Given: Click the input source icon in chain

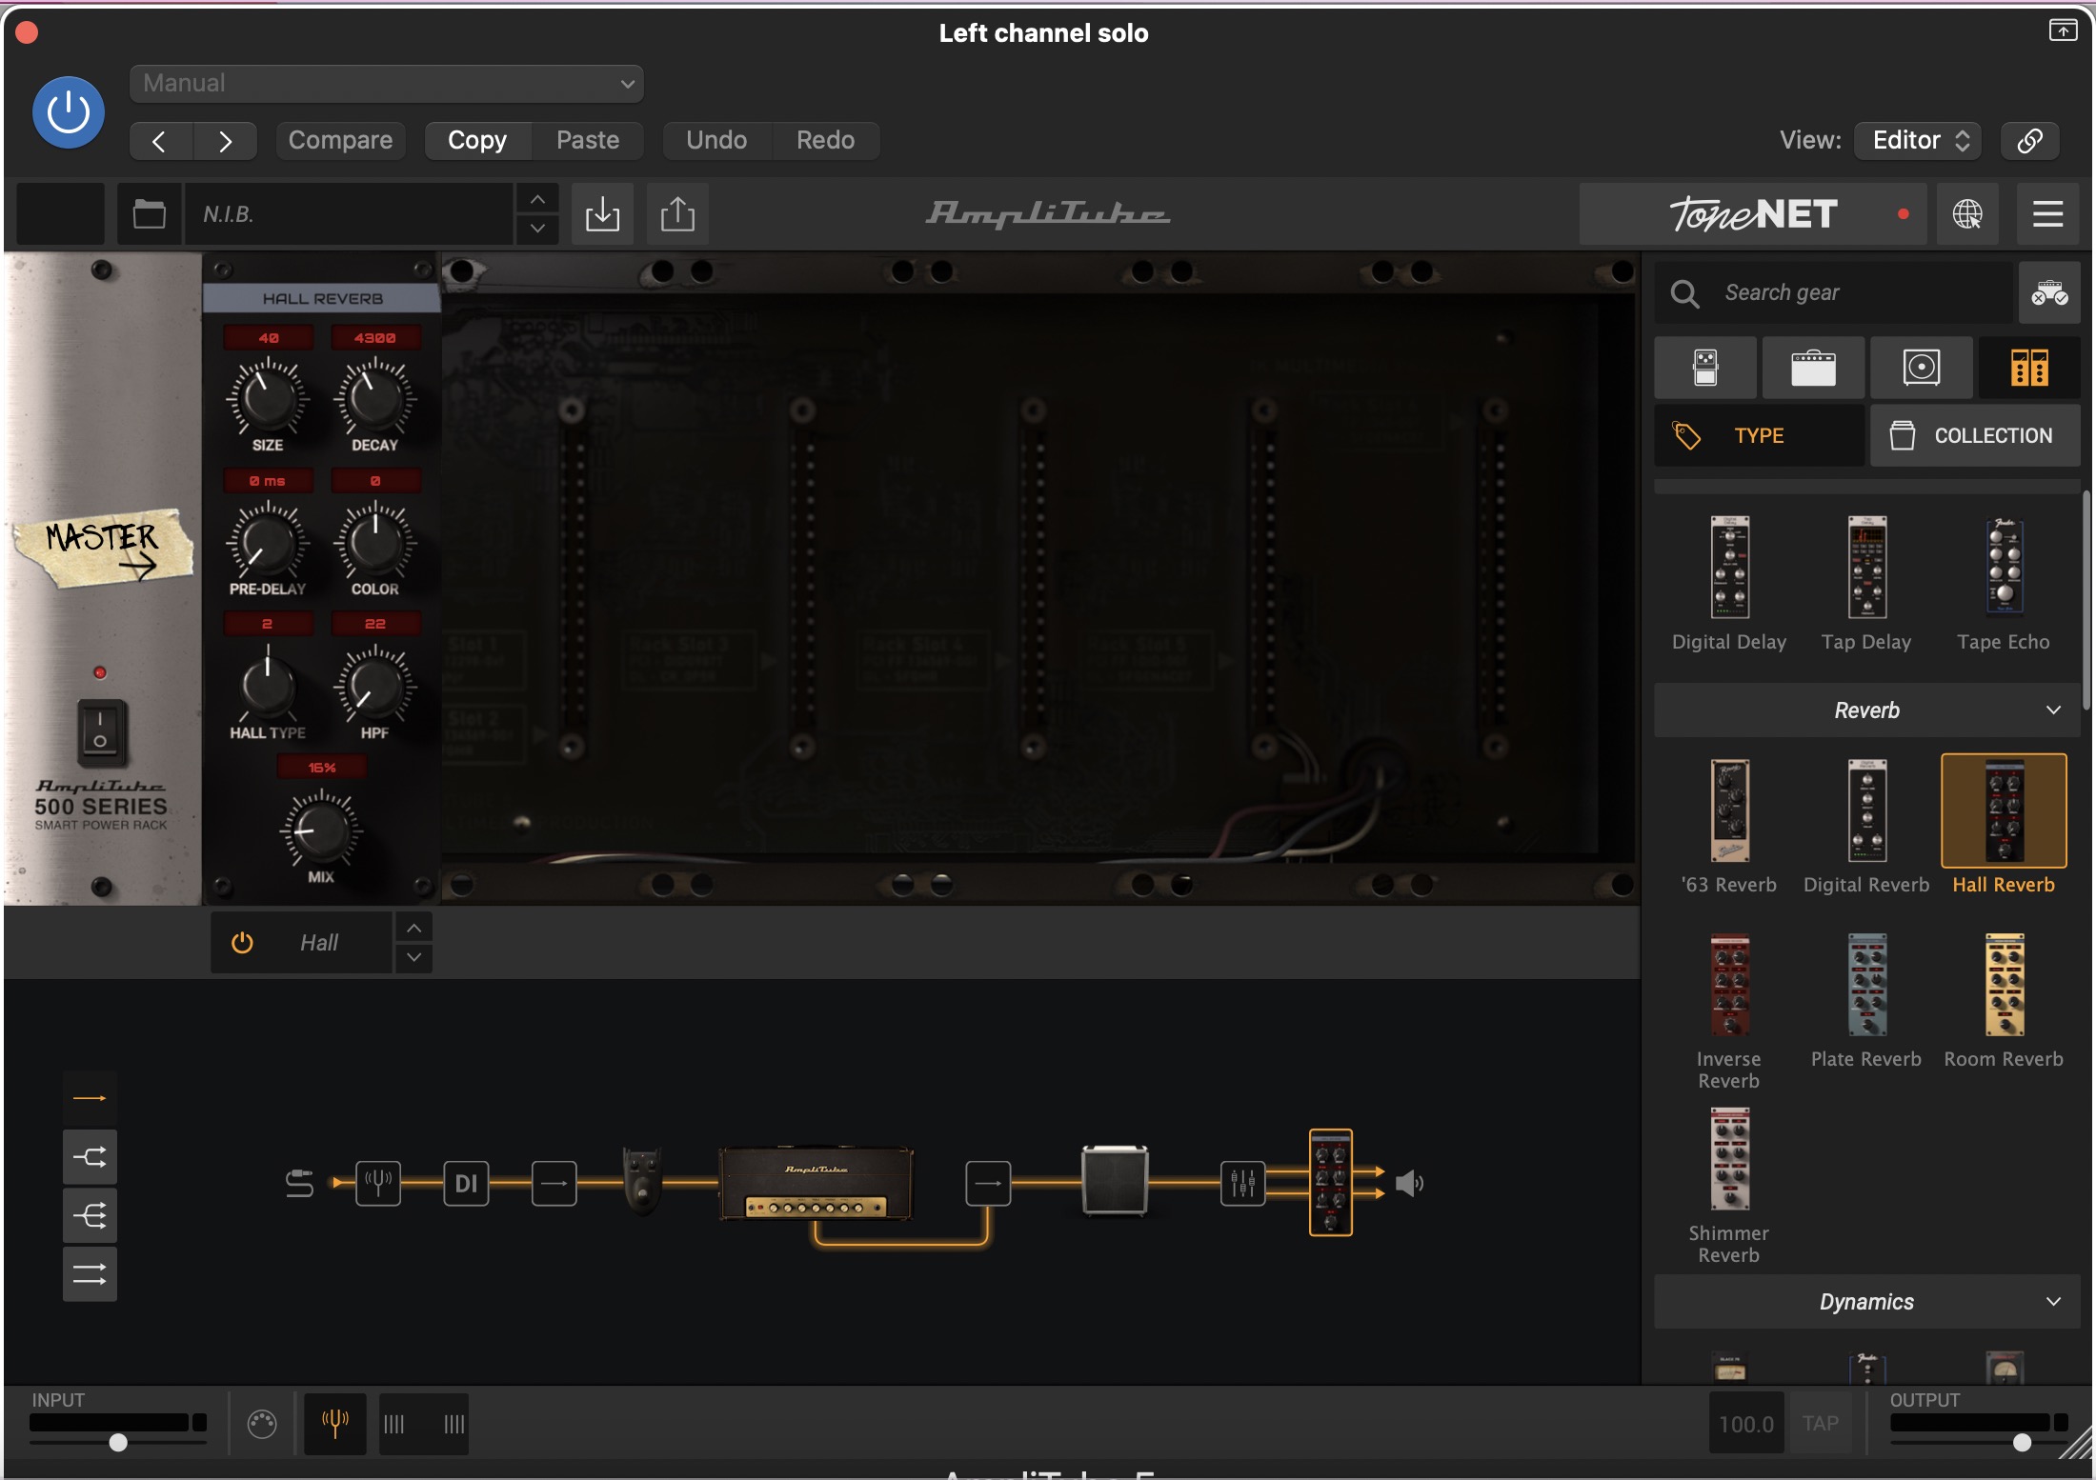Looking at the screenshot, I should tap(299, 1184).
